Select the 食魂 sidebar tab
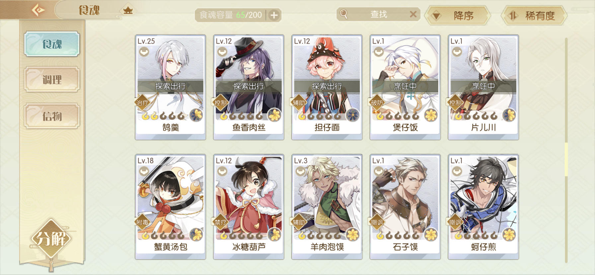Image resolution: width=595 pixels, height=275 pixels. 52,44
